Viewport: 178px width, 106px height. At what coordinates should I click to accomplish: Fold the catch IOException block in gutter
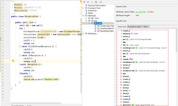10,55
